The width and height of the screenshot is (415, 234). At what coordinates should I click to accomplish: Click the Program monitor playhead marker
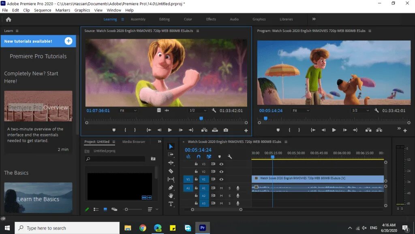click(x=265, y=119)
